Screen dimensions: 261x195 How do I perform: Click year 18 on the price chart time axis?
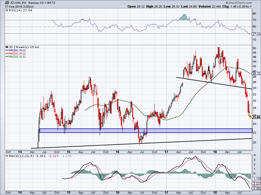click(x=215, y=152)
